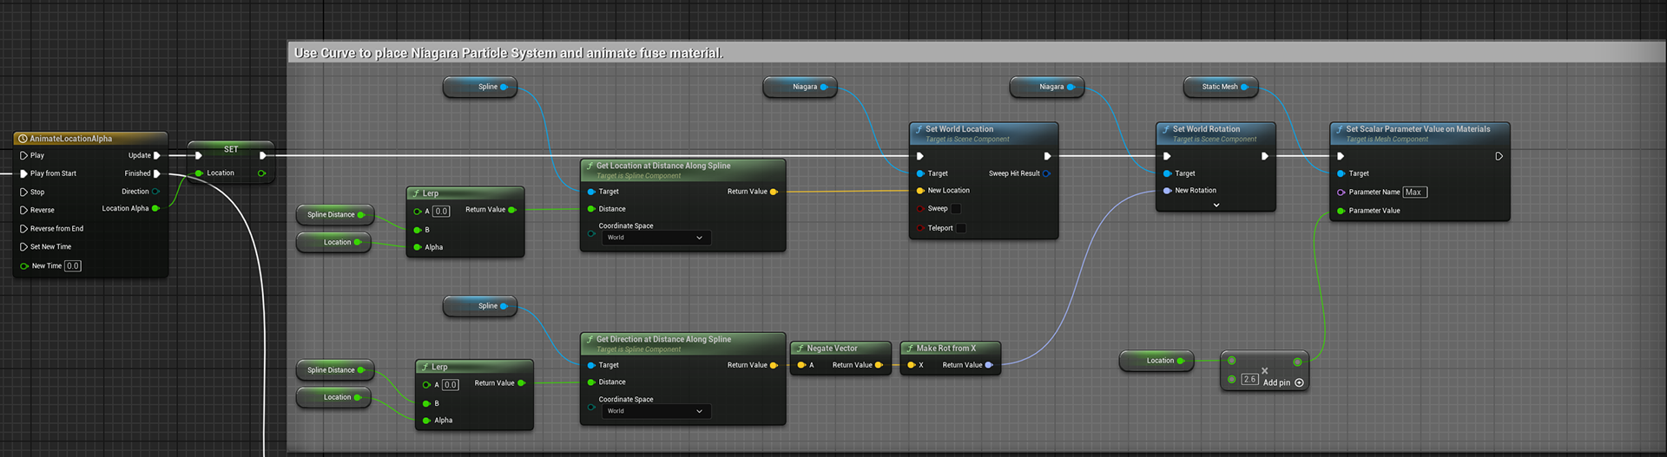The width and height of the screenshot is (1667, 457).
Task: Click the Negate Vector Return Value pin
Action: point(879,365)
